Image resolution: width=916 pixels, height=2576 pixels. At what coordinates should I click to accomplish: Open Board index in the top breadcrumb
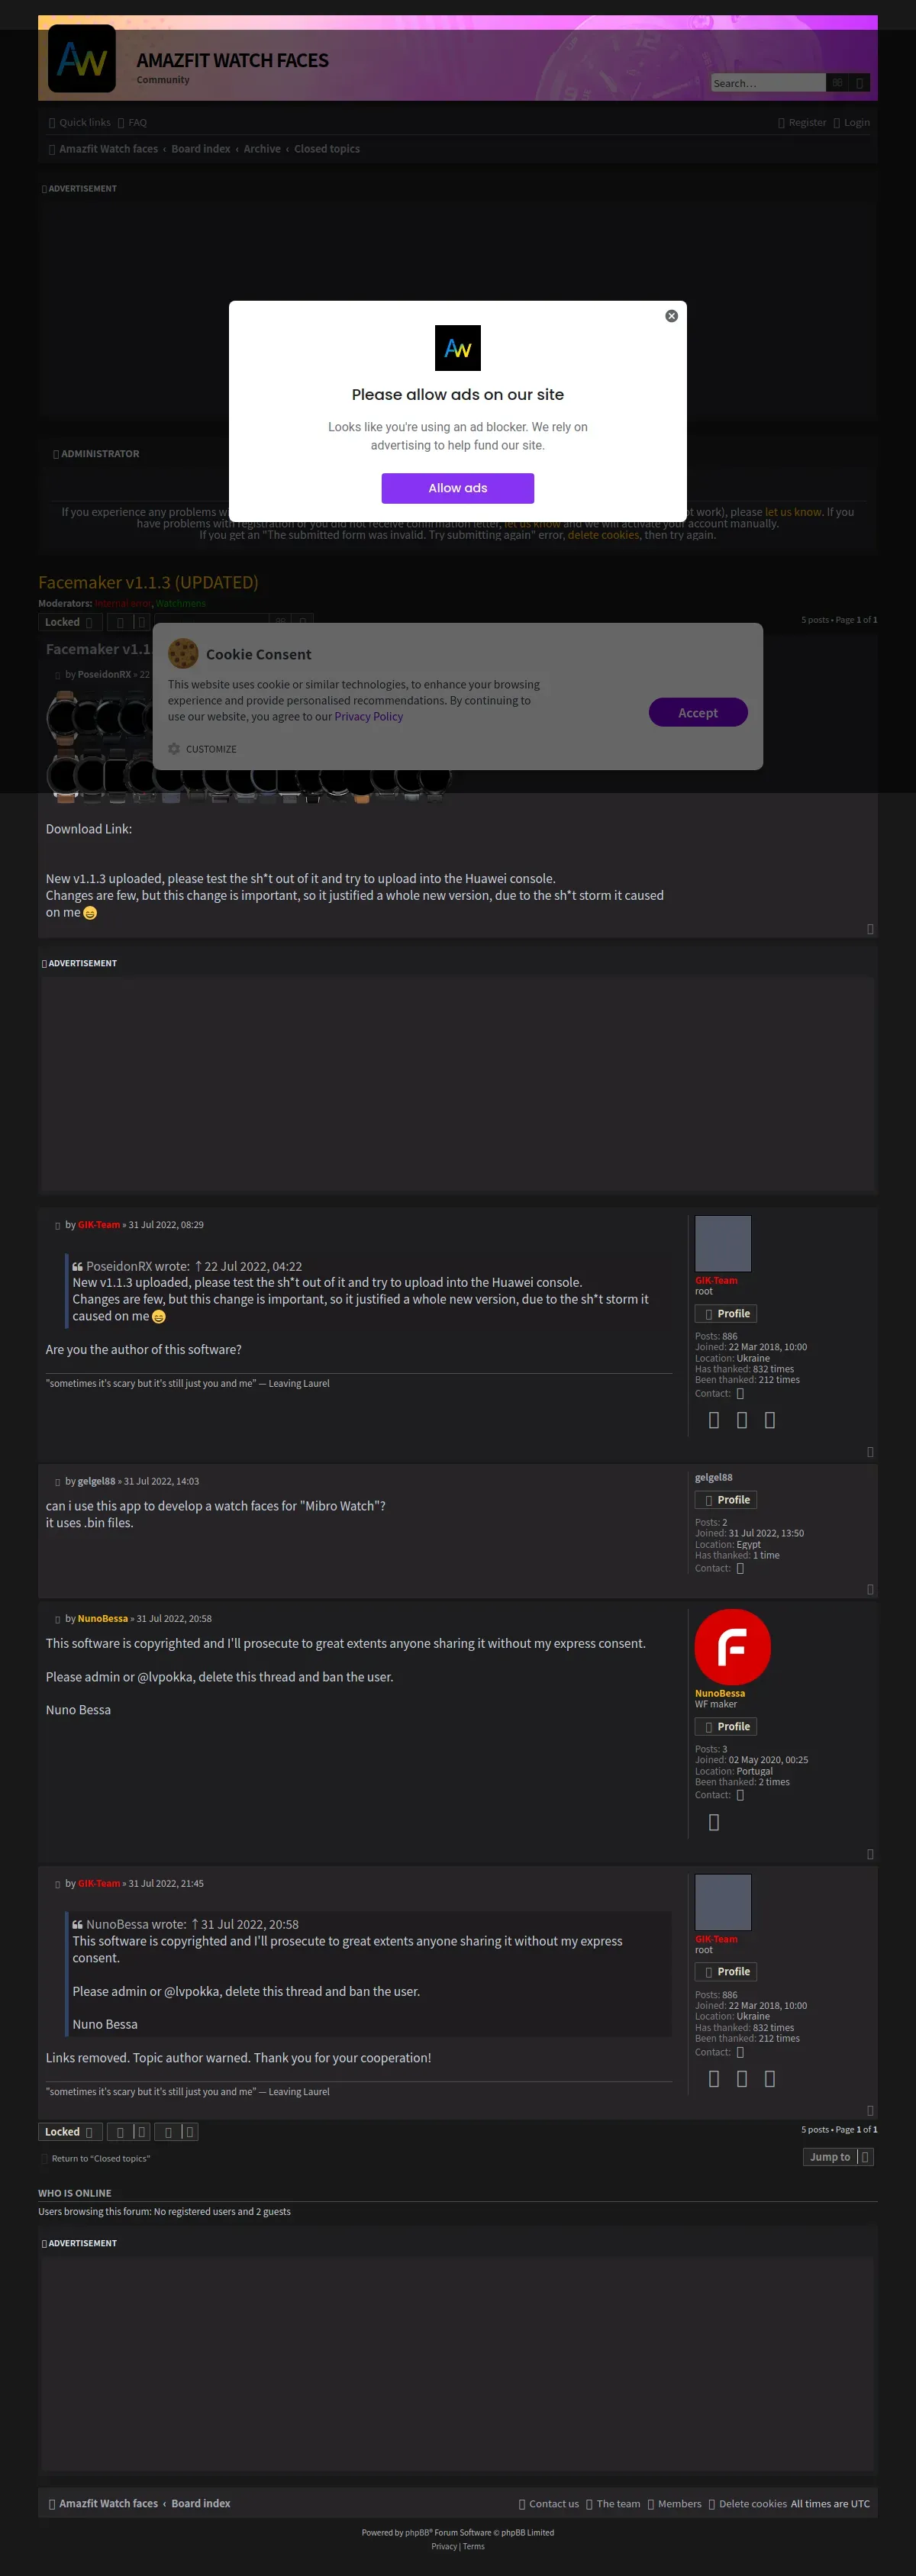coord(200,149)
